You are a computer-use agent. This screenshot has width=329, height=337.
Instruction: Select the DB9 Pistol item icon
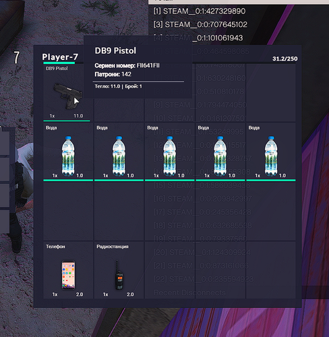coord(68,96)
